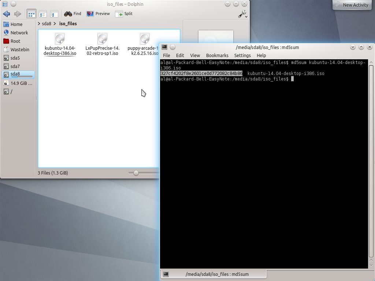Click the Konsole vertical scrollbar
The width and height of the screenshot is (375, 281).
371,161
